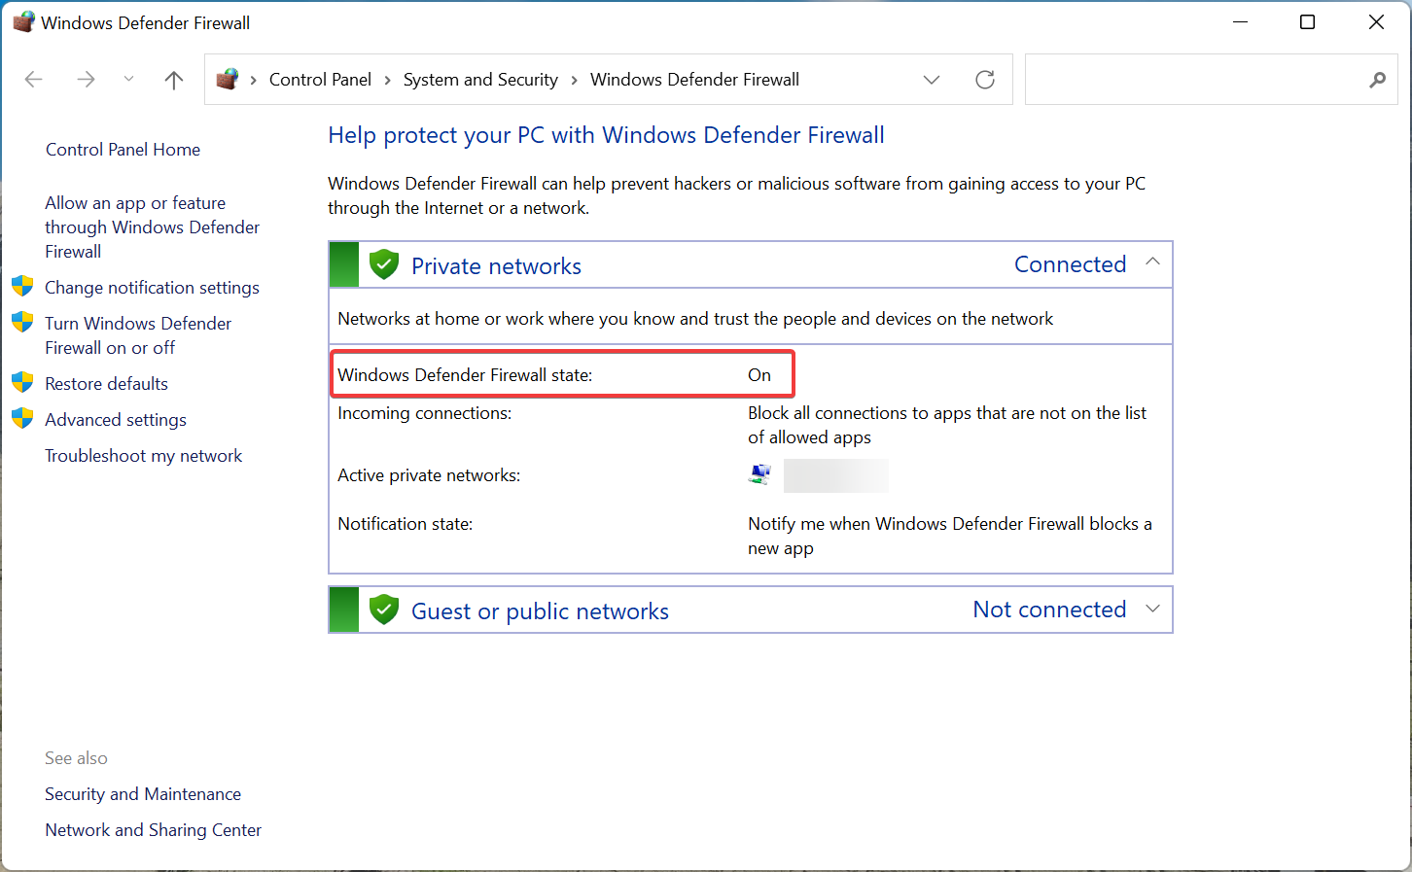Expand chevron after System and Security breadcrumb
This screenshot has height=872, width=1412.
pyautogui.click(x=574, y=80)
